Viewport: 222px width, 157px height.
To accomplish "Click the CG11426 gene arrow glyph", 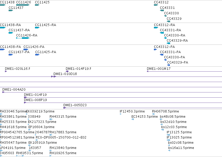I will (23, 5).
